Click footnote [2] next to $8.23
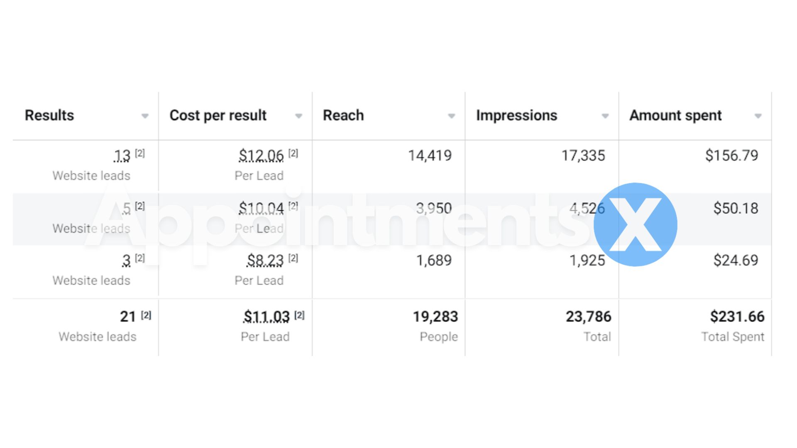Image resolution: width=797 pixels, height=448 pixels. (x=293, y=258)
